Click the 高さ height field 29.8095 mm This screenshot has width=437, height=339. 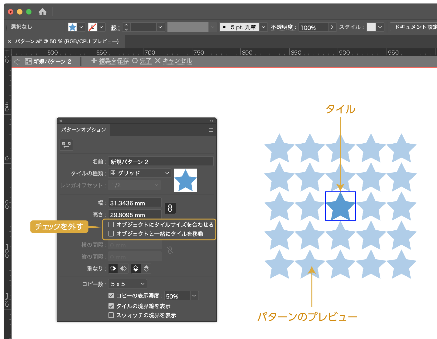135,215
